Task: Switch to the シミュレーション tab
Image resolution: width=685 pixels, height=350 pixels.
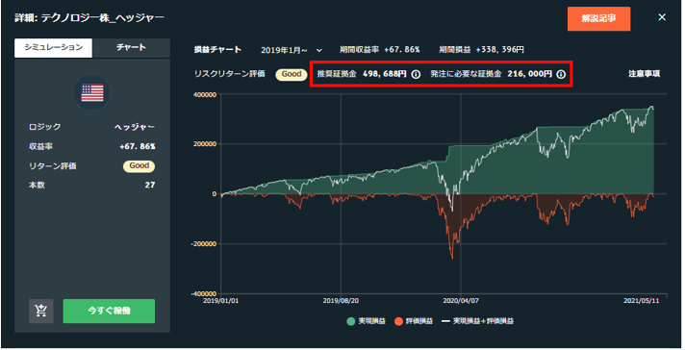Action: [x=53, y=47]
